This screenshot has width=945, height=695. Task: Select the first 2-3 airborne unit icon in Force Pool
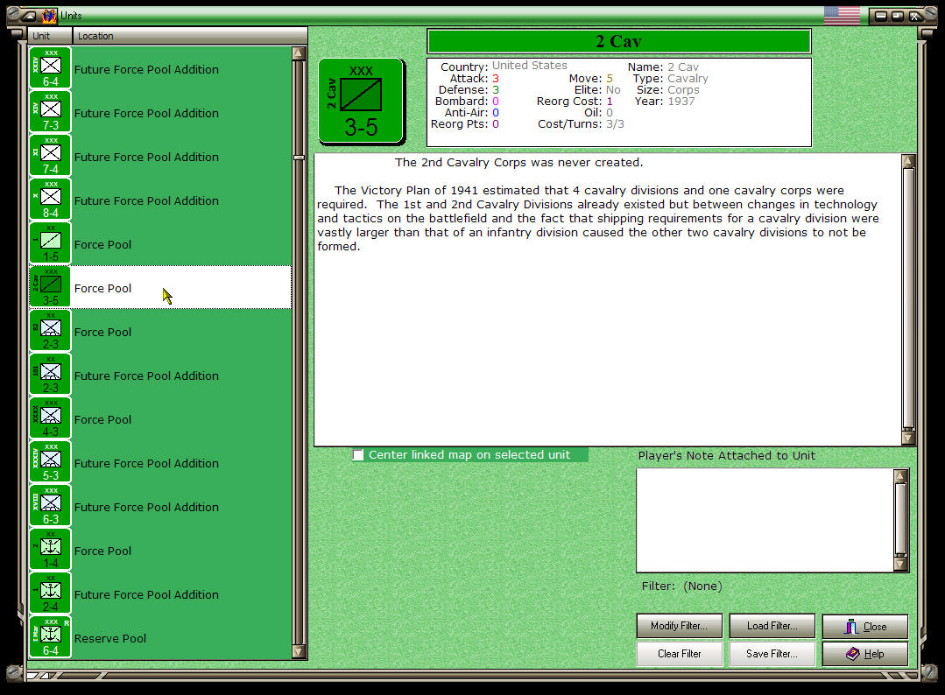[x=50, y=331]
